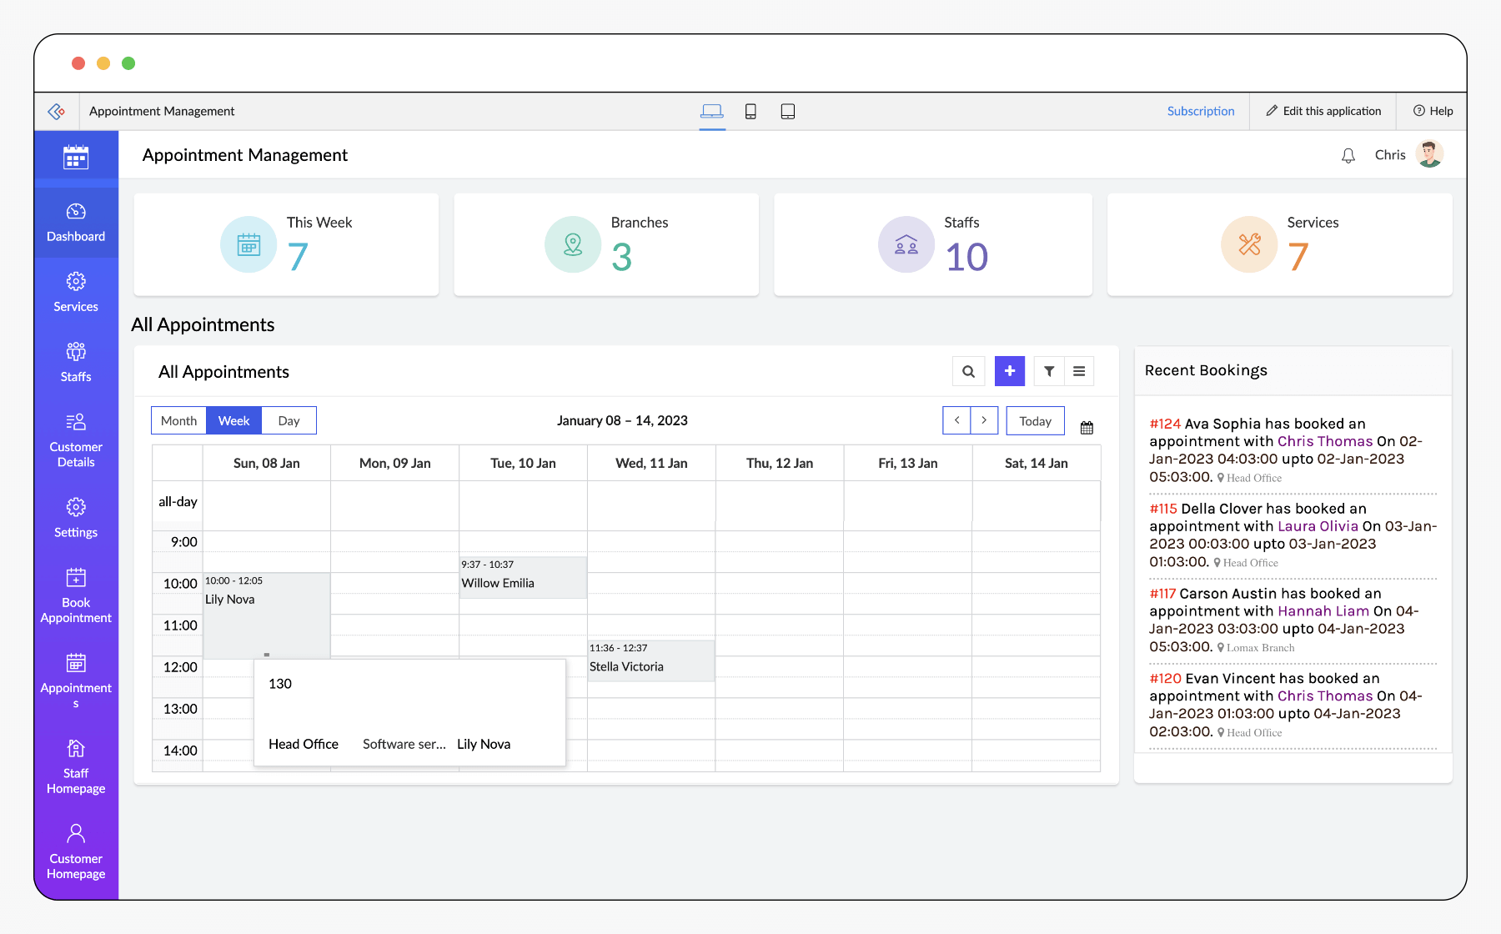1501x934 pixels.
Task: Select the Week calendar view
Action: tap(233, 421)
